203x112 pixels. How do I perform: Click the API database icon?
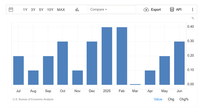(x=172, y=10)
